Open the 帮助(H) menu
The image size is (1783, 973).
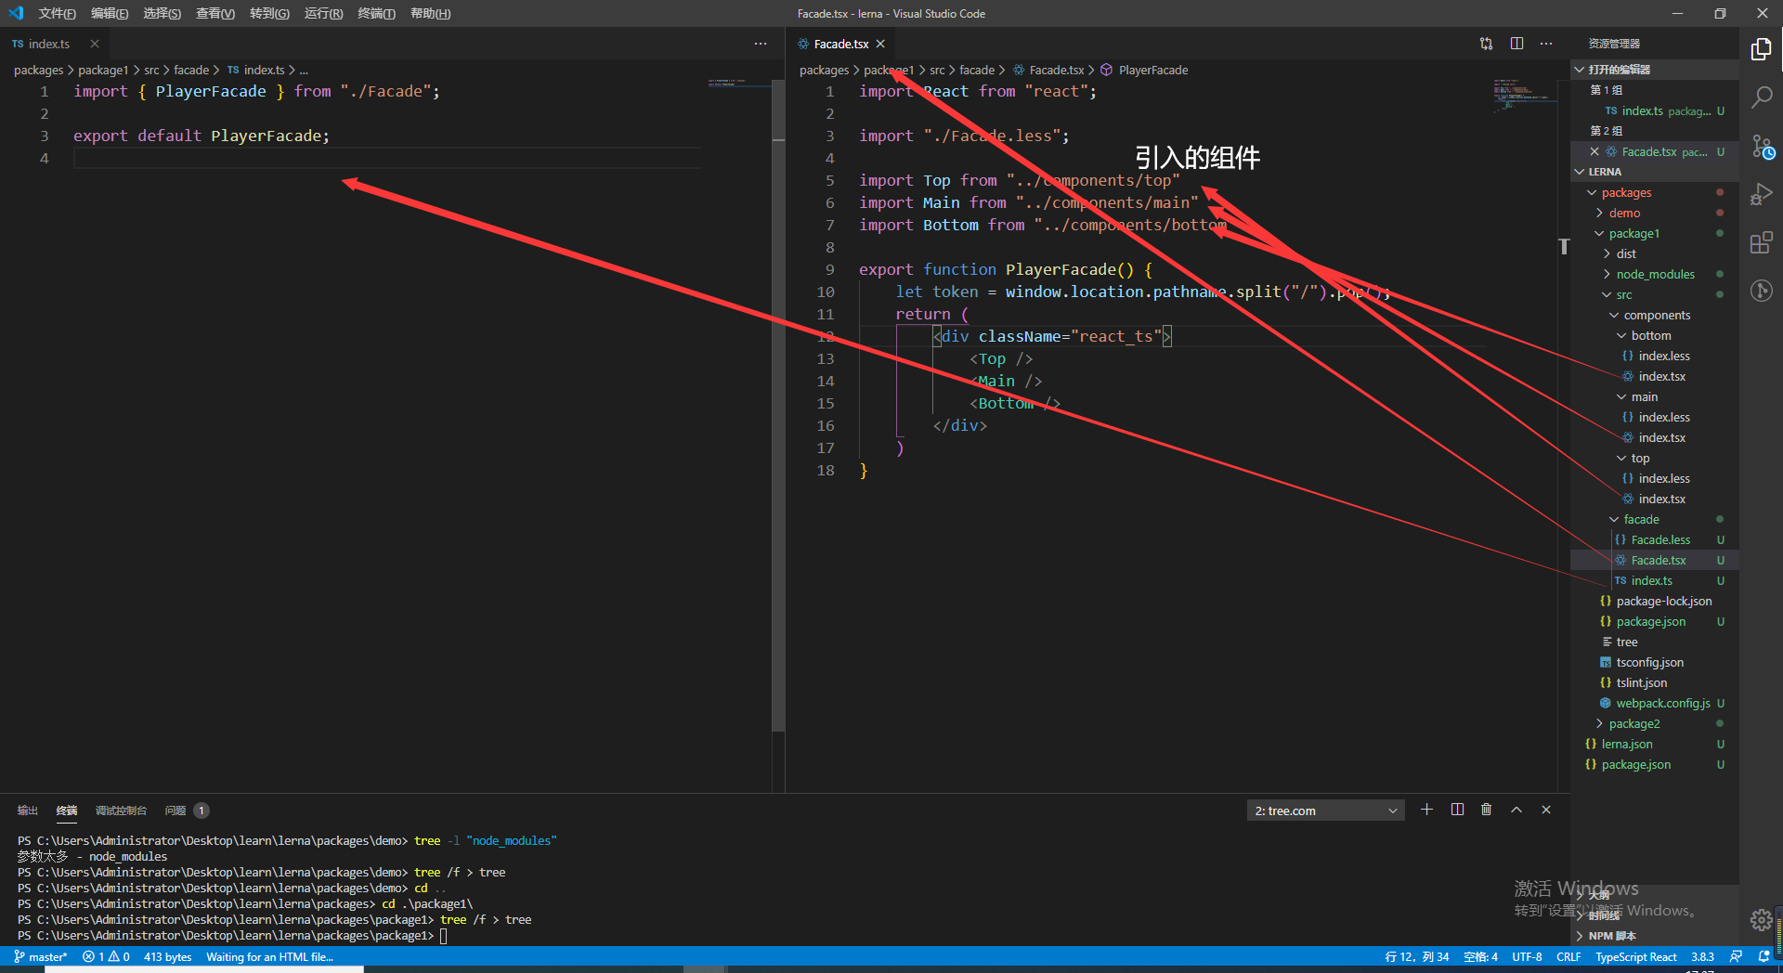click(430, 13)
